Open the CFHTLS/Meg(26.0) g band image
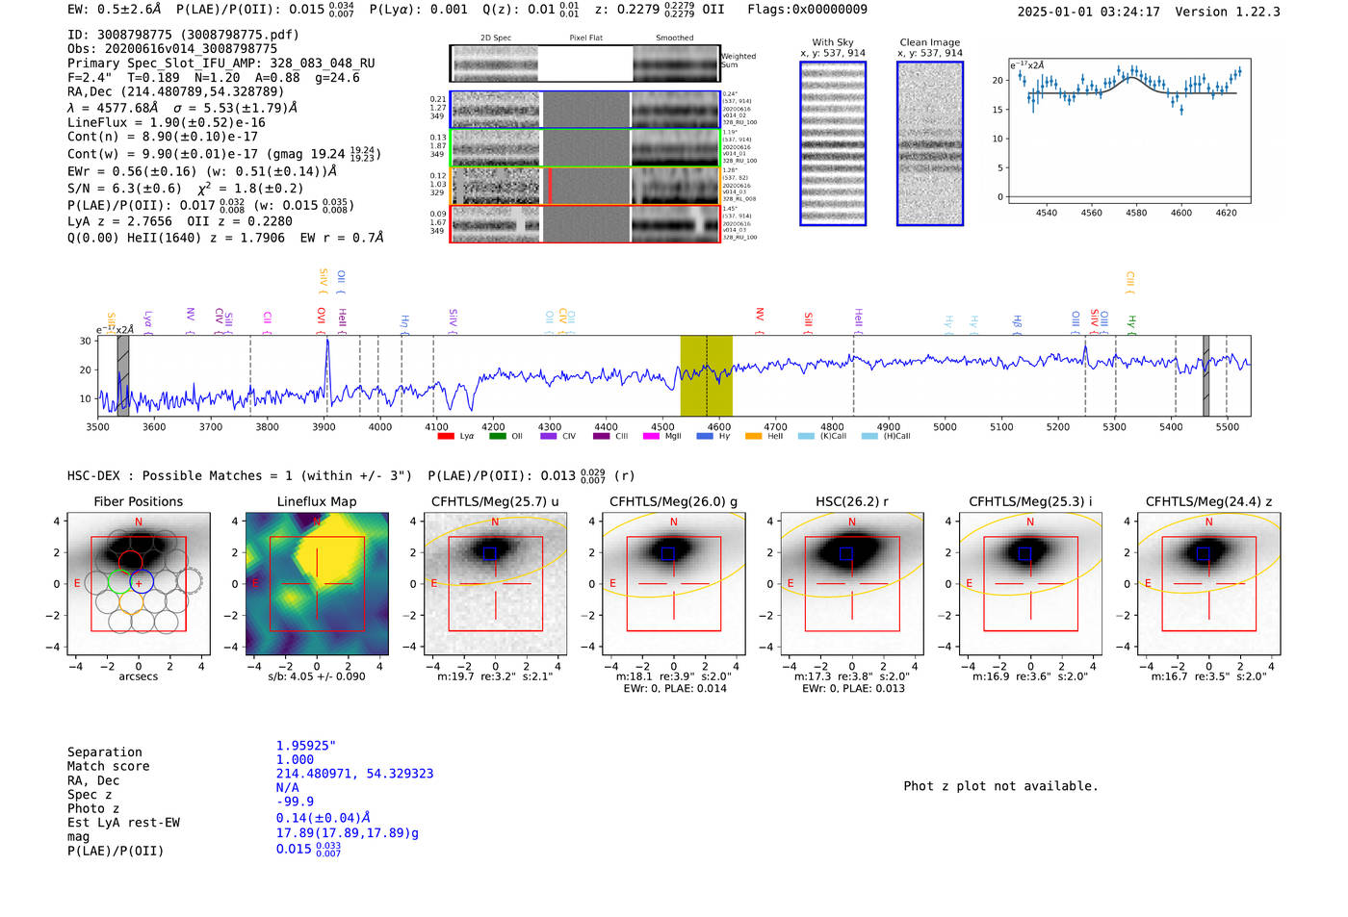Image resolution: width=1348 pixels, height=917 pixels. tap(674, 584)
